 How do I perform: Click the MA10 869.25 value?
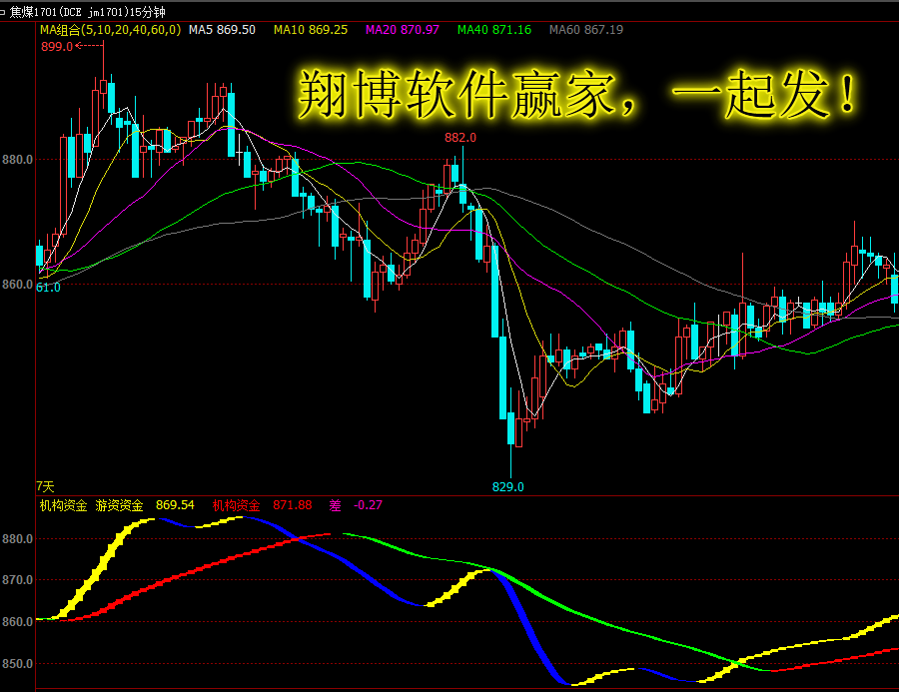point(311,30)
